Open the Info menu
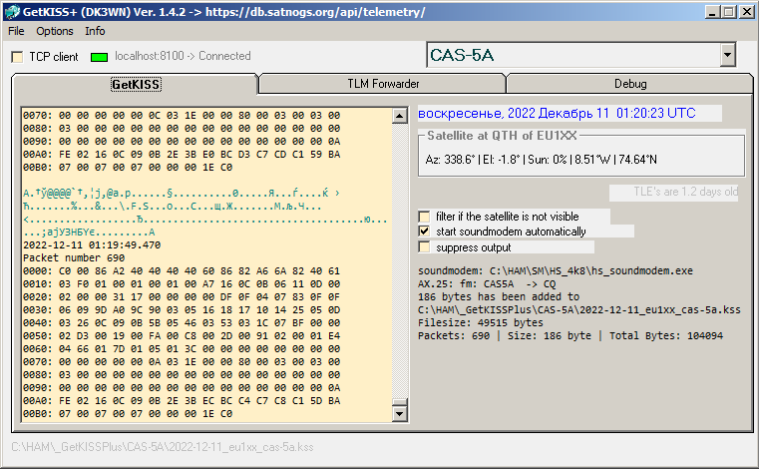The image size is (759, 469). [95, 31]
